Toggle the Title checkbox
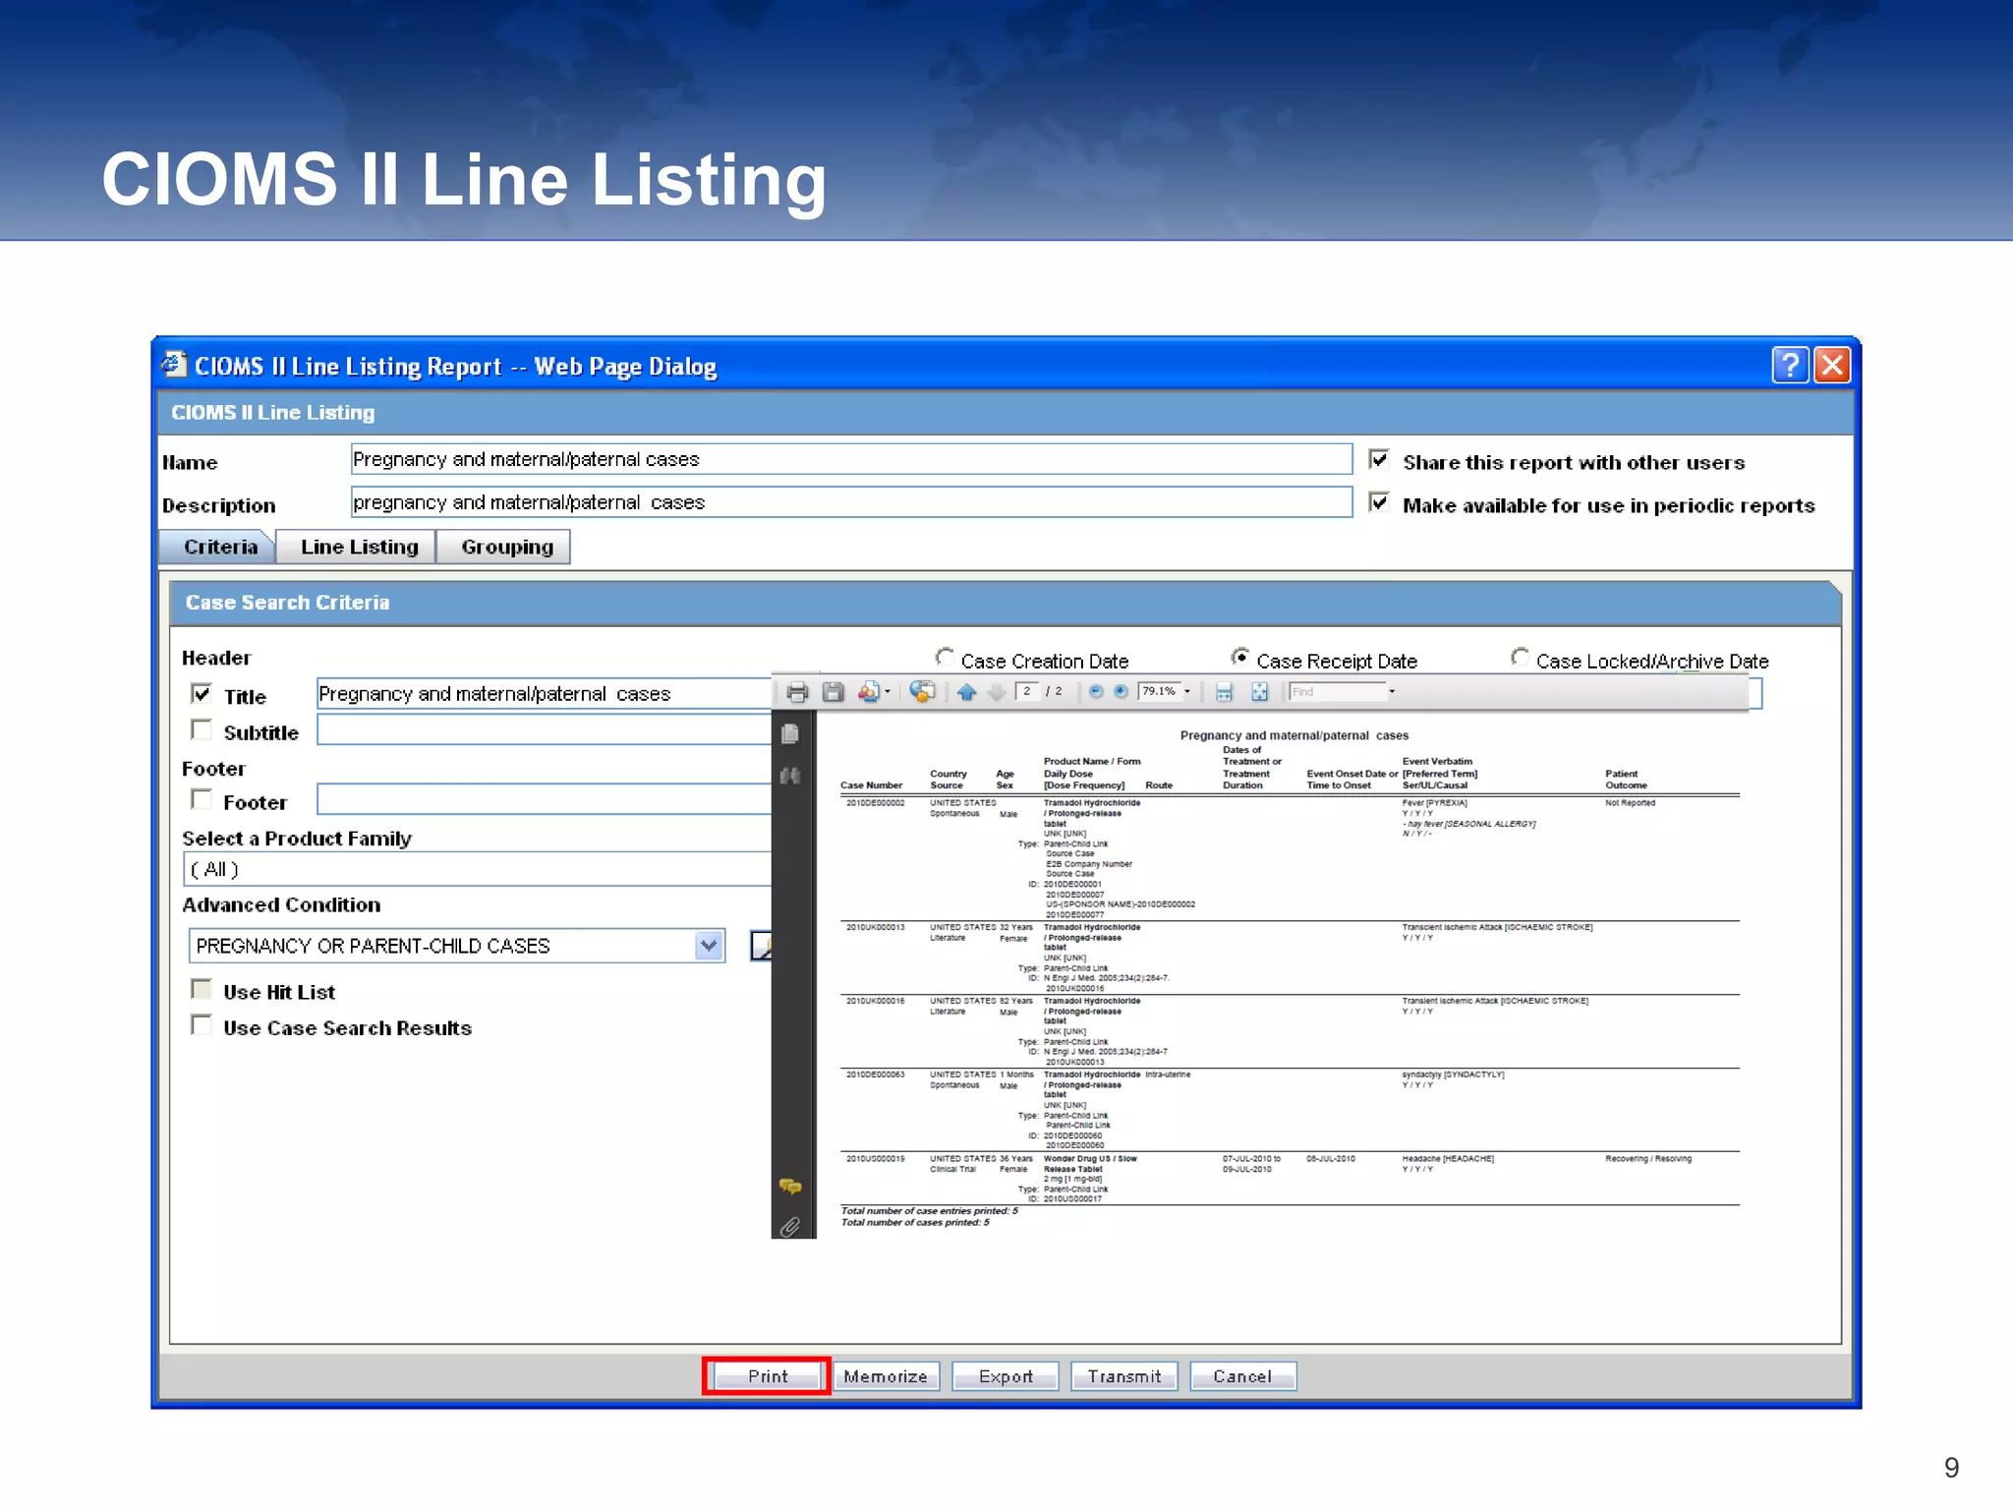This screenshot has width=2013, height=1510. pyautogui.click(x=201, y=694)
